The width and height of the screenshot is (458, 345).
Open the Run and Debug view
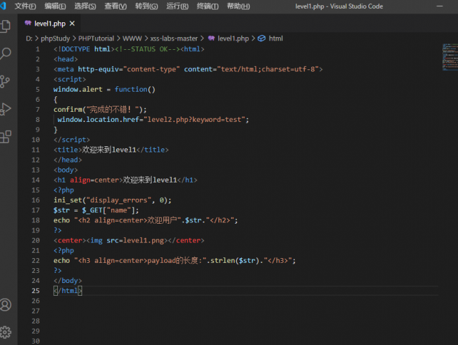pos(6,108)
